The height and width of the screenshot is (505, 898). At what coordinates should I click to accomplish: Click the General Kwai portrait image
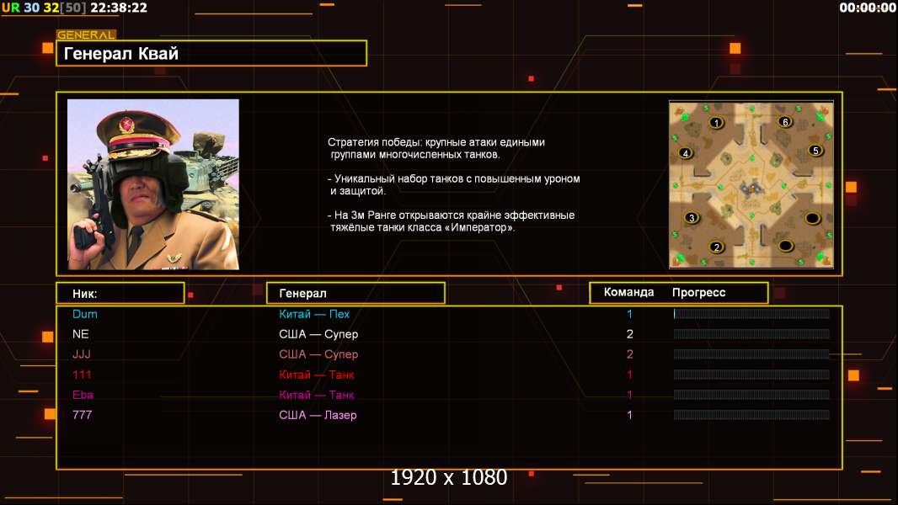tap(153, 184)
